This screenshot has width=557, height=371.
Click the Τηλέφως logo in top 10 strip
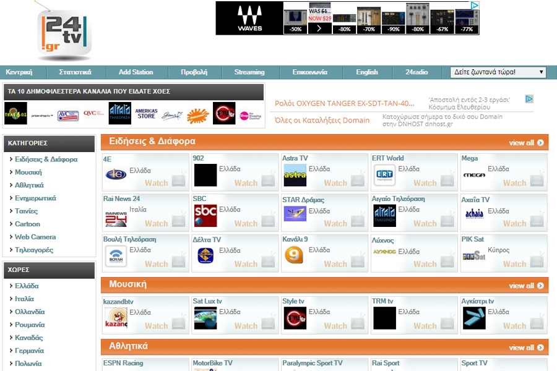15,113
